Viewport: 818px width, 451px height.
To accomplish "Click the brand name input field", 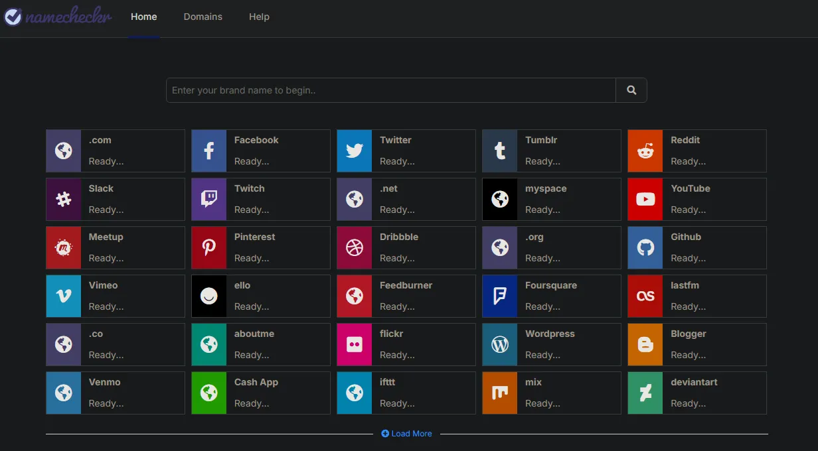I will [390, 90].
